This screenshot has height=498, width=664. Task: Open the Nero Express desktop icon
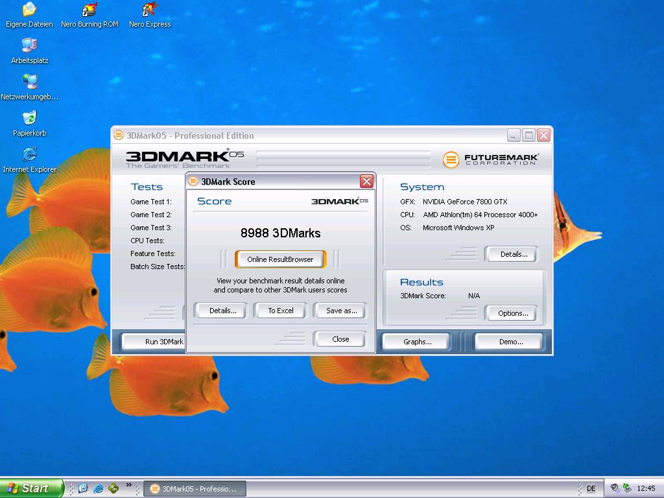pyautogui.click(x=150, y=14)
